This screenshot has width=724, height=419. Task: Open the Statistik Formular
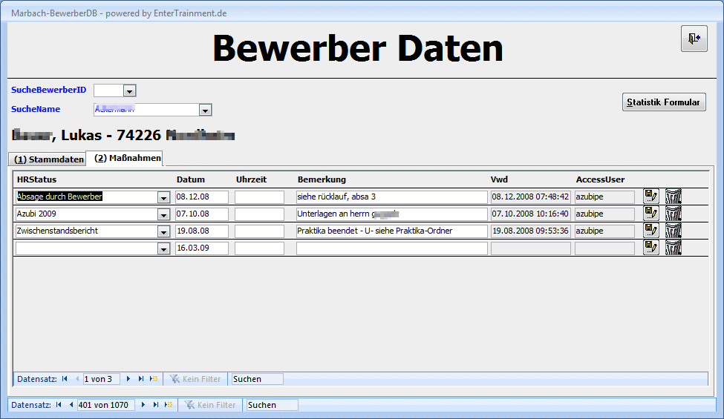click(x=663, y=102)
